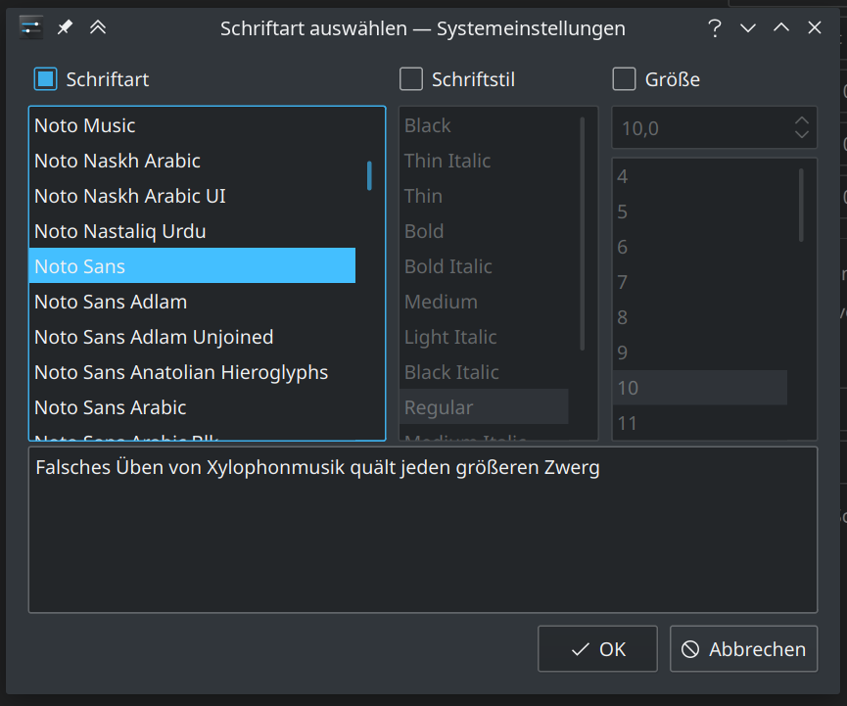
Task: Select Noto Sans Anatolian Hieroglyphs font
Action: (181, 372)
